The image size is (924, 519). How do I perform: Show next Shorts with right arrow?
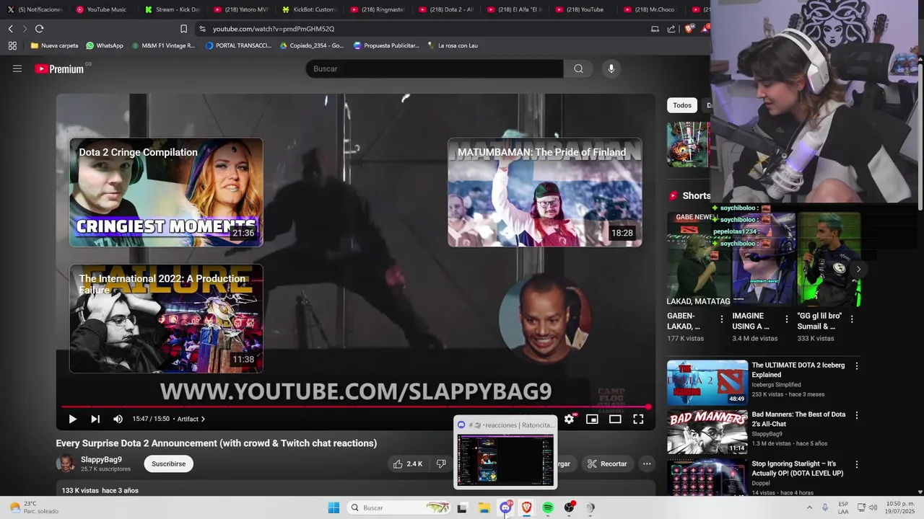point(858,269)
